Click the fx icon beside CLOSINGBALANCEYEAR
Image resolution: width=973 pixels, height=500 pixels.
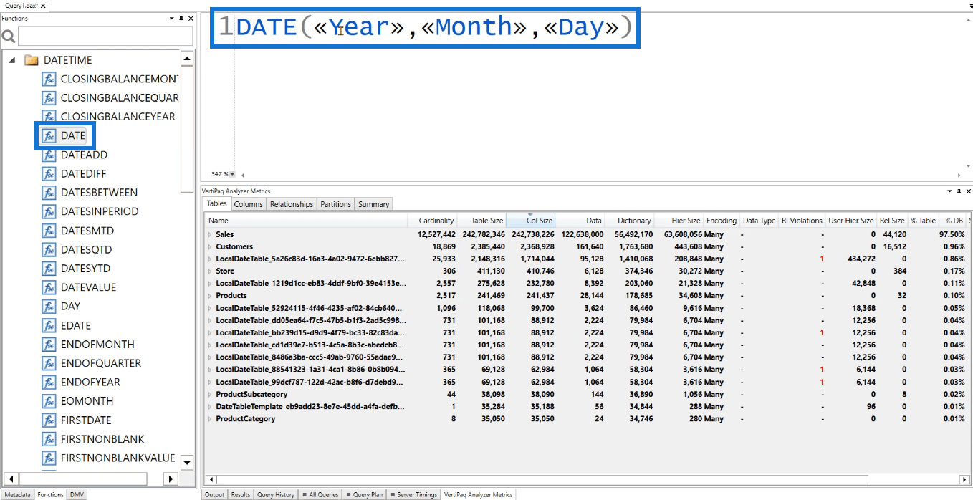tap(49, 117)
